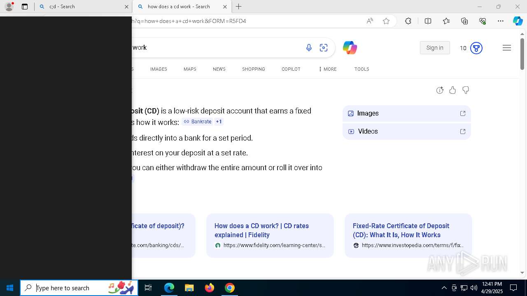Screen dimensions: 527x296
Task: Open the volume speaker tray icon
Action: pyautogui.click(x=474, y=288)
